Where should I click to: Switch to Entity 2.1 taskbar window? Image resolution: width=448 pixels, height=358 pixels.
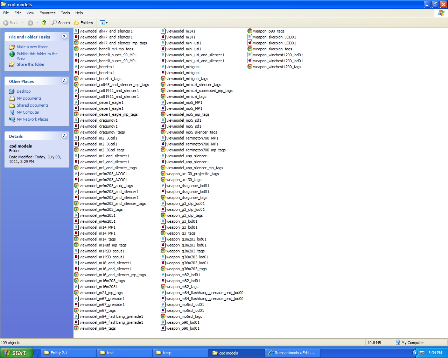[x=68, y=353]
